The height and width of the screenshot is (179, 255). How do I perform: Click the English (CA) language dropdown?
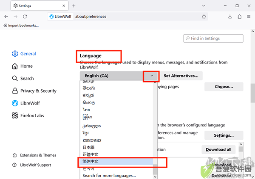tap(119, 76)
